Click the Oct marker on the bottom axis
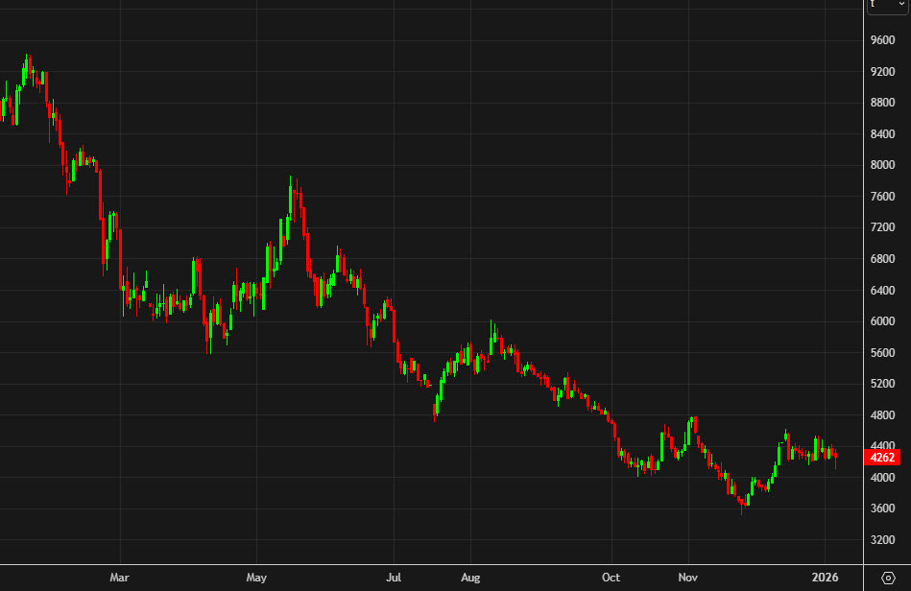The height and width of the screenshot is (591, 911). pos(611,578)
